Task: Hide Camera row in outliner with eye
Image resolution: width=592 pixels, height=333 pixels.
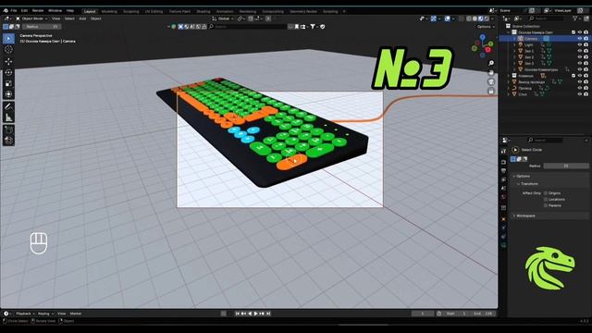Action: pyautogui.click(x=580, y=39)
